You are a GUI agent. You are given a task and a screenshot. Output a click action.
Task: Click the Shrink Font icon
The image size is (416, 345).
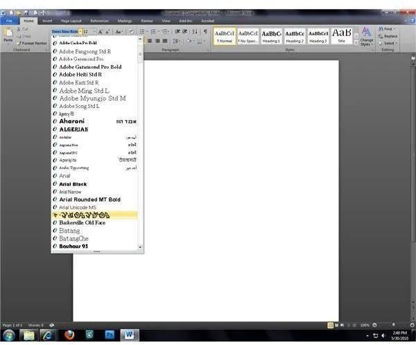pos(107,32)
